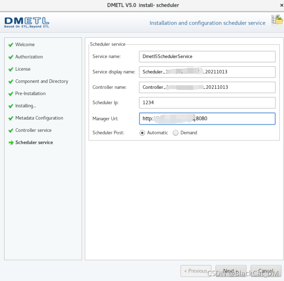
Task: Select the Installing... step label
Action: click(x=26, y=106)
